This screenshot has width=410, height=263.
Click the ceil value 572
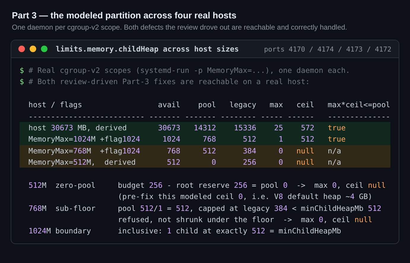point(307,128)
